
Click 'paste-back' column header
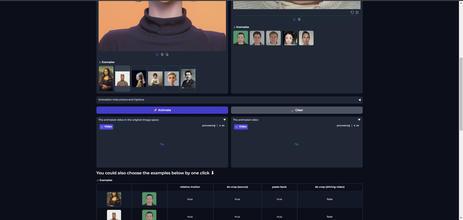click(279, 187)
